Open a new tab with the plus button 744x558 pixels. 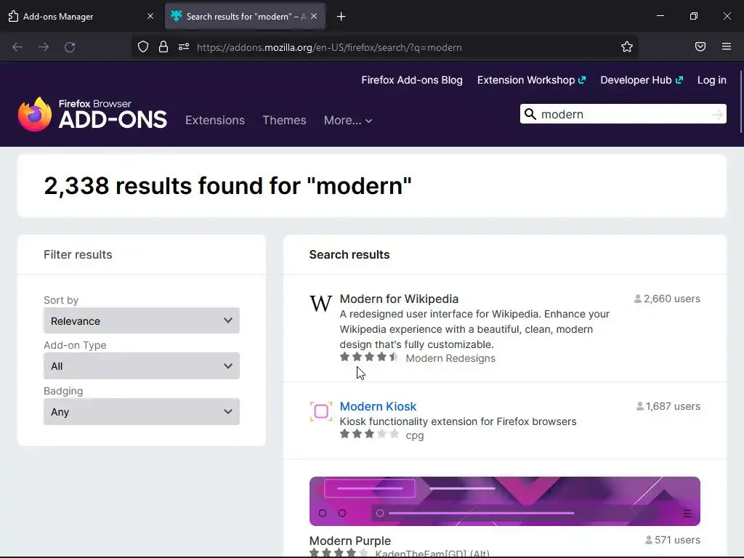coord(341,17)
